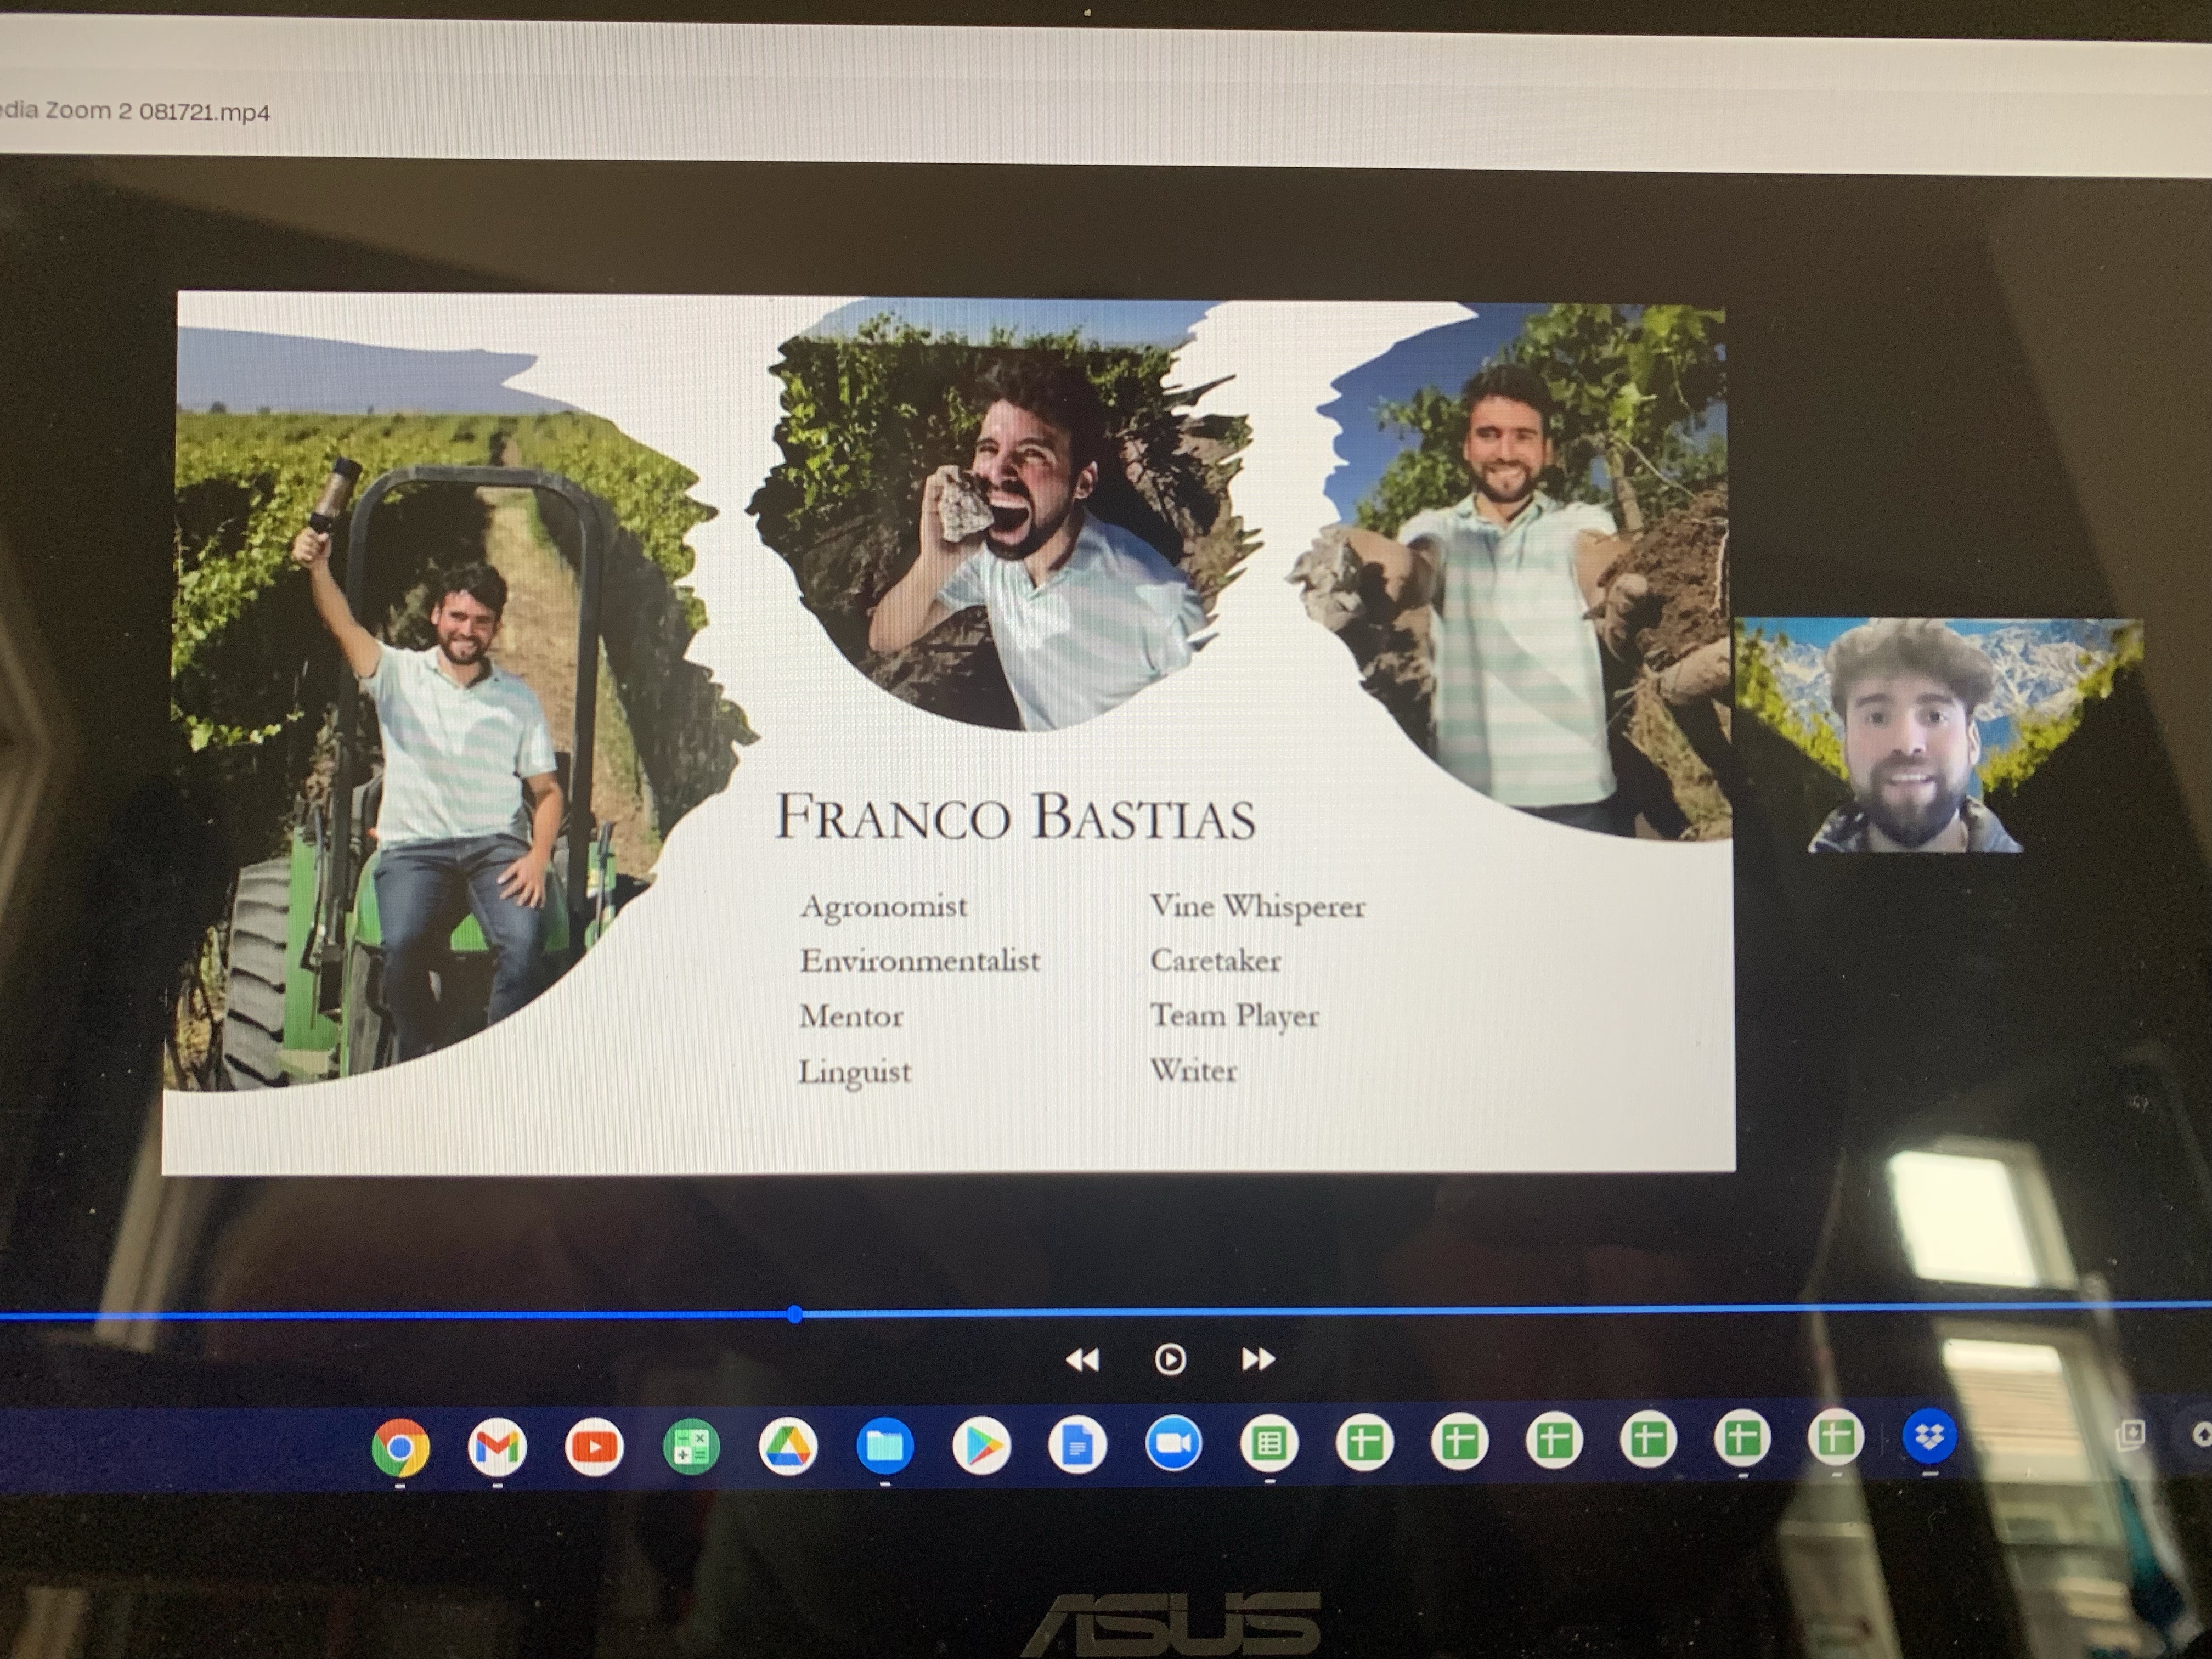This screenshot has width=2212, height=1659.
Task: Open Google Chrome from the shelf
Action: (x=400, y=1447)
